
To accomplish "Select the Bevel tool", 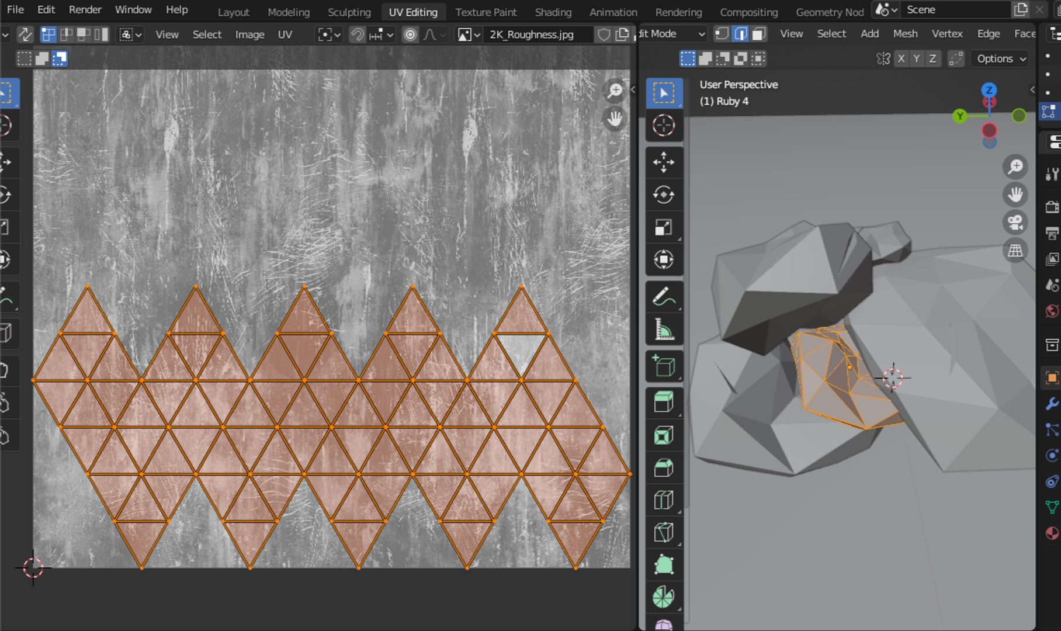I will pos(664,468).
